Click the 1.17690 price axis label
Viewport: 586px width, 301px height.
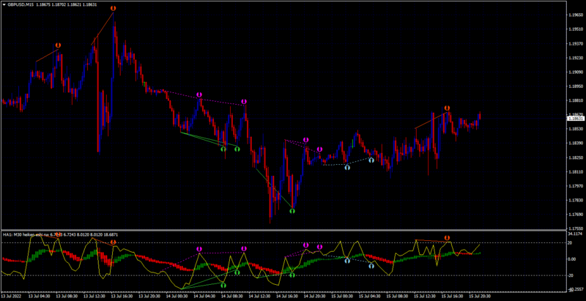coord(575,215)
